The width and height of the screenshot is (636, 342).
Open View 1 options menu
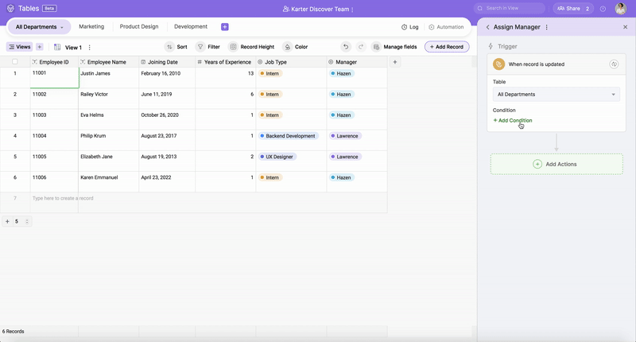coord(90,48)
